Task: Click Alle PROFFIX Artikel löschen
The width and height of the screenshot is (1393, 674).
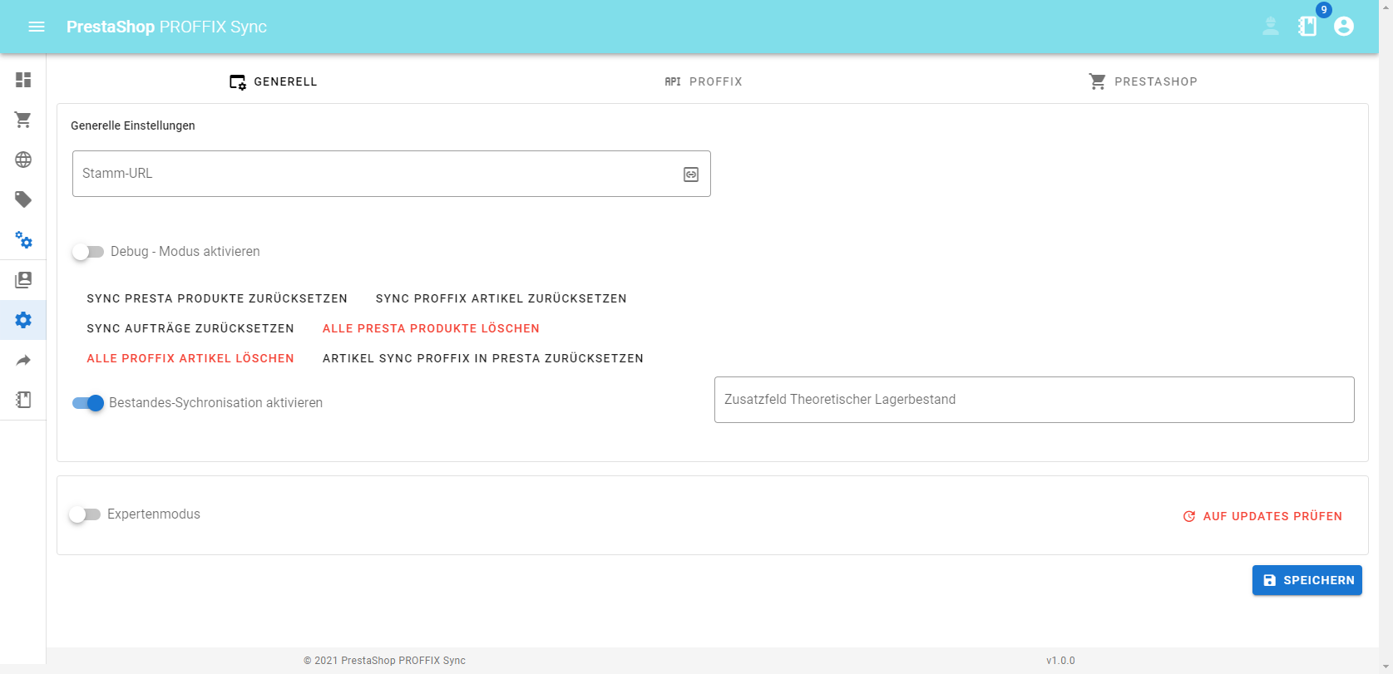Action: tap(190, 358)
